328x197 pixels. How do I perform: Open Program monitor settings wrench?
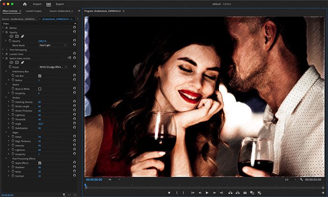(301, 180)
